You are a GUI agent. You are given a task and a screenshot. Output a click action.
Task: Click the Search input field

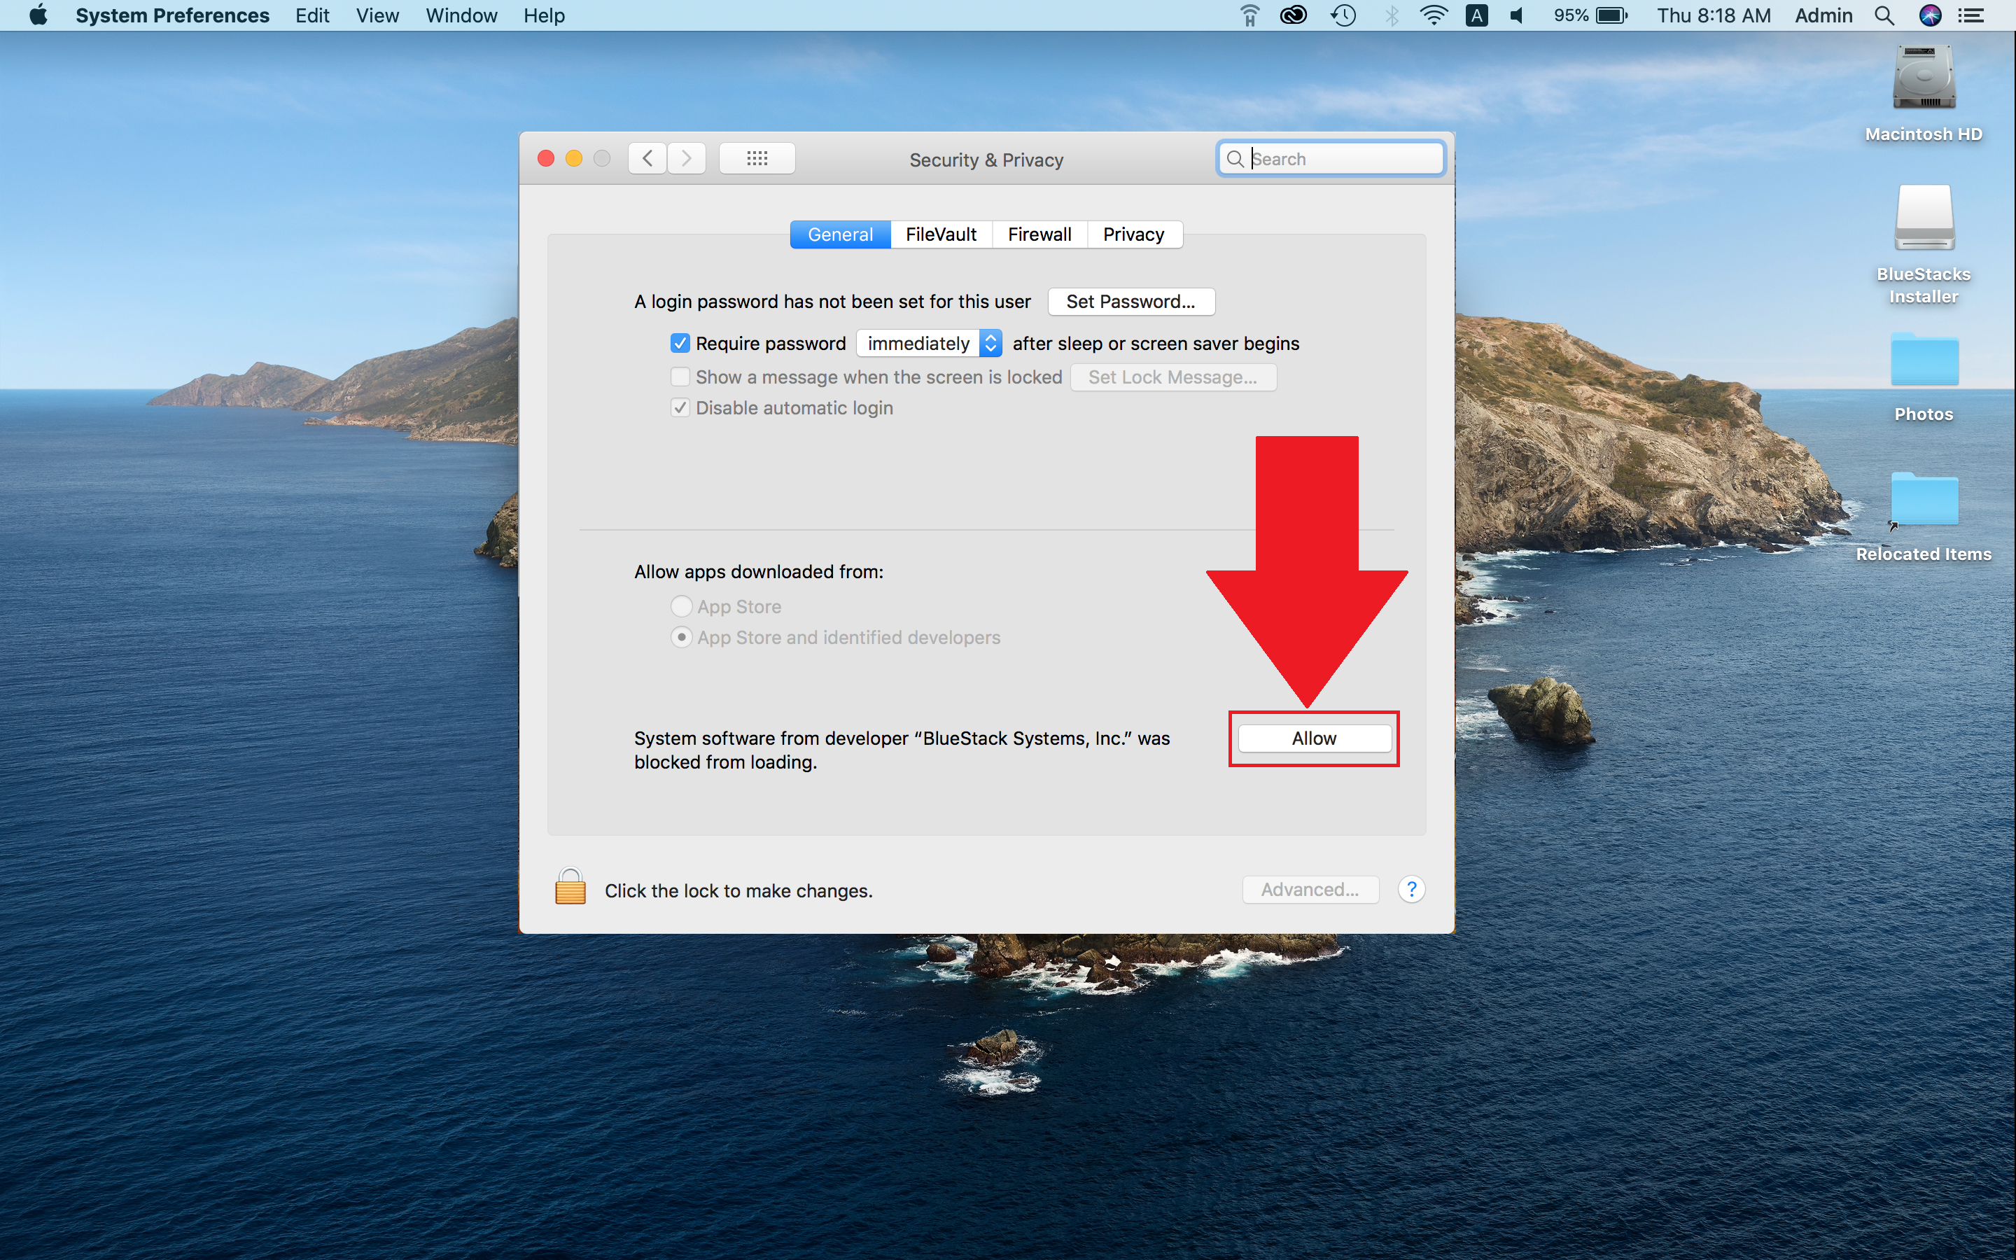(x=1331, y=158)
